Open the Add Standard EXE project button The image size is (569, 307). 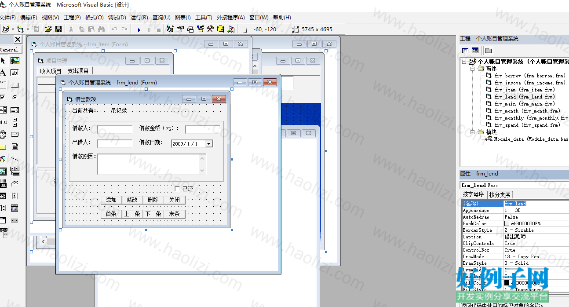tap(6, 29)
